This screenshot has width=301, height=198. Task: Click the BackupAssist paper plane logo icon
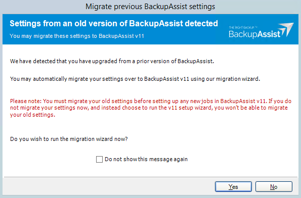pyautogui.click(x=286, y=29)
